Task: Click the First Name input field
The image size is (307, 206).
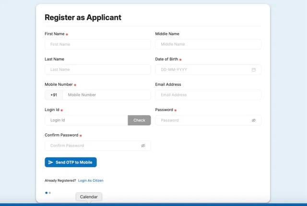Action: coord(98,45)
